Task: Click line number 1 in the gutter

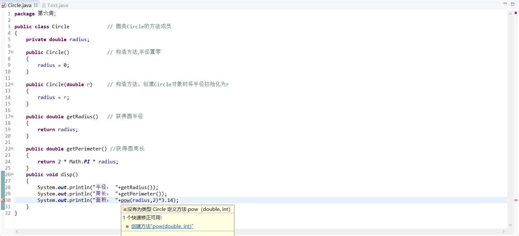Action: pos(9,14)
